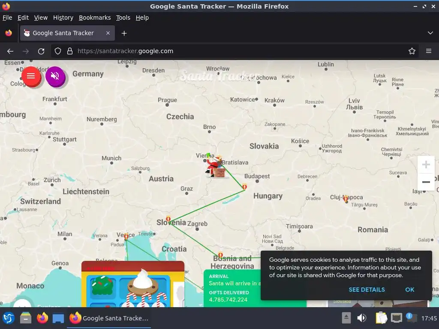Reload the Santa Tracker page
439x329 pixels.
[x=41, y=51]
